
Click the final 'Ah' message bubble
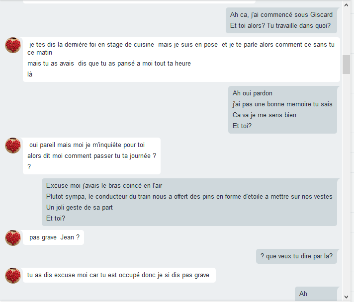(316, 294)
